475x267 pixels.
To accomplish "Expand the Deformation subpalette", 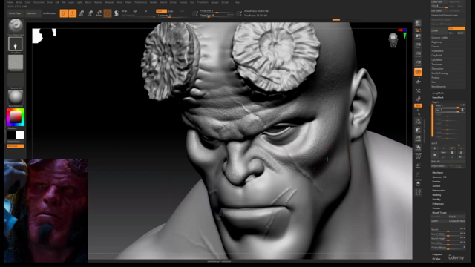I will pyautogui.click(x=439, y=191).
